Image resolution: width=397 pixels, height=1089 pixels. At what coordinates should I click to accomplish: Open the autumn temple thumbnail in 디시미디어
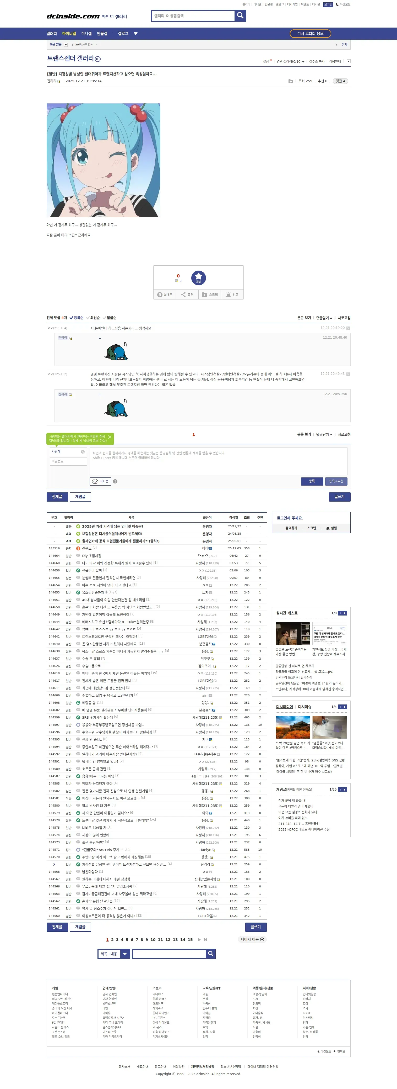293,727
